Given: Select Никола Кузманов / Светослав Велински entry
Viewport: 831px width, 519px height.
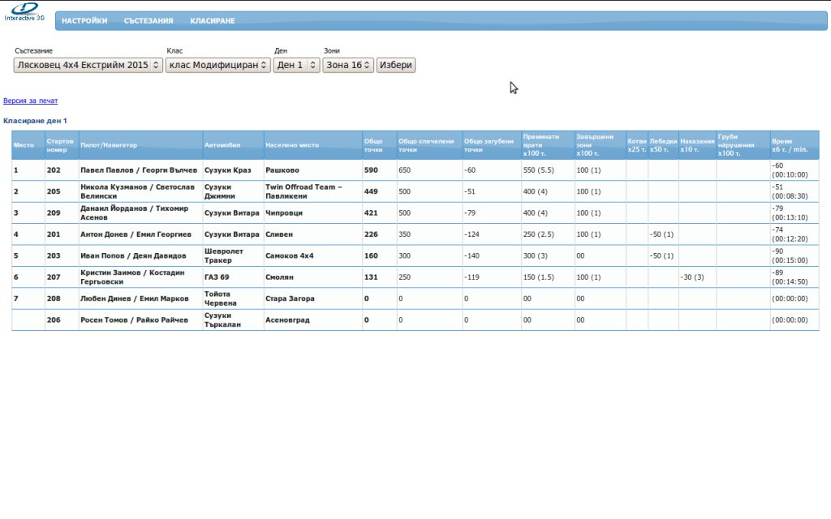Looking at the screenshot, I should pos(137,191).
